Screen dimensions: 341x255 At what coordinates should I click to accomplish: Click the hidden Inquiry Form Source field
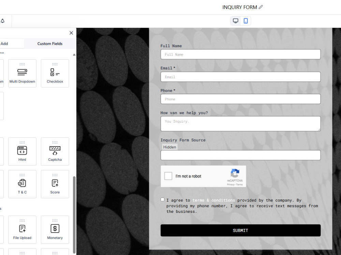[x=240, y=155]
